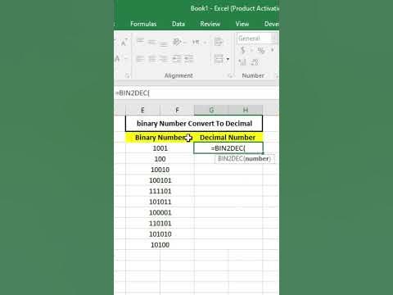Image resolution: width=393 pixels, height=295 pixels.
Task: Click the Increase Decimal icon
Action: click(x=242, y=62)
